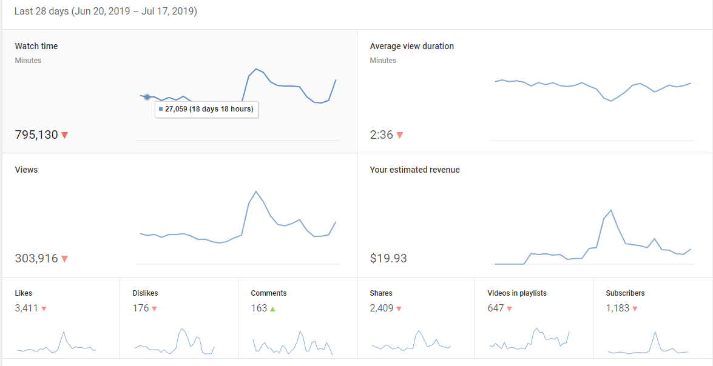Click the trend arrow next to 1,183 subscribers
The width and height of the screenshot is (713, 366).
click(x=635, y=308)
